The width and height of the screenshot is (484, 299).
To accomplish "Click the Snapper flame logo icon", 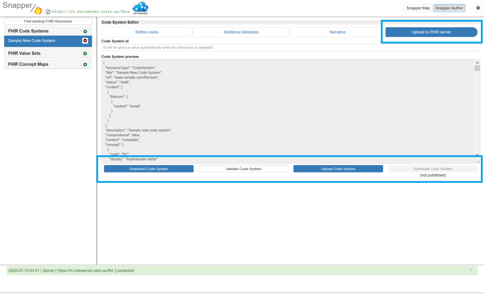I will click(x=38, y=10).
